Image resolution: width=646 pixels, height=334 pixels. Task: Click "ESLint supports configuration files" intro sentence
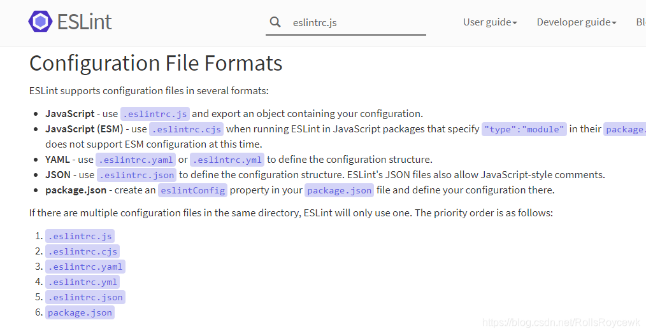tap(148, 90)
